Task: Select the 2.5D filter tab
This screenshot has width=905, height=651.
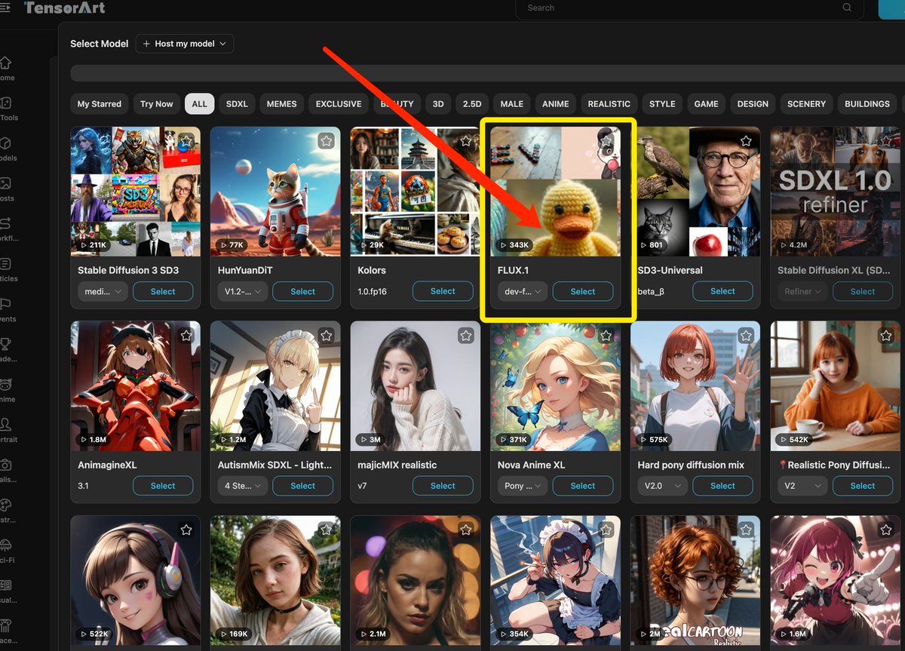Action: click(x=472, y=104)
